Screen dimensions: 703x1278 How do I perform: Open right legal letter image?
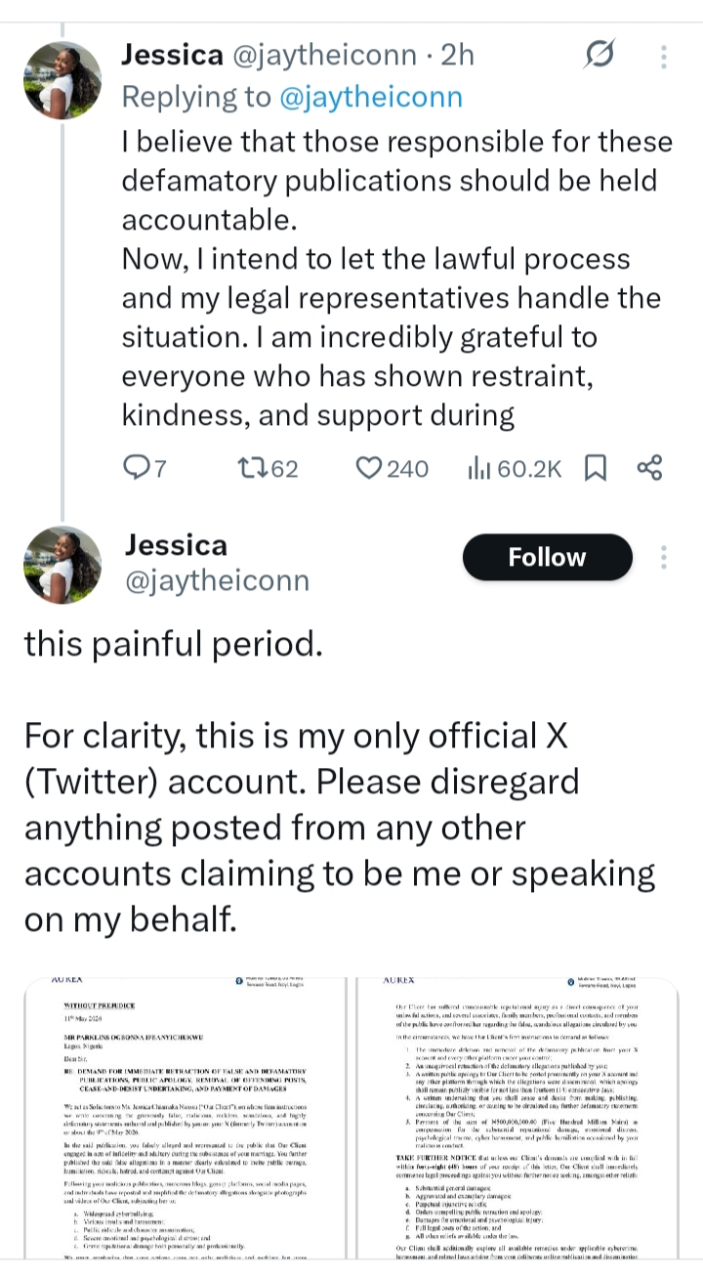pyautogui.click(x=517, y=1127)
